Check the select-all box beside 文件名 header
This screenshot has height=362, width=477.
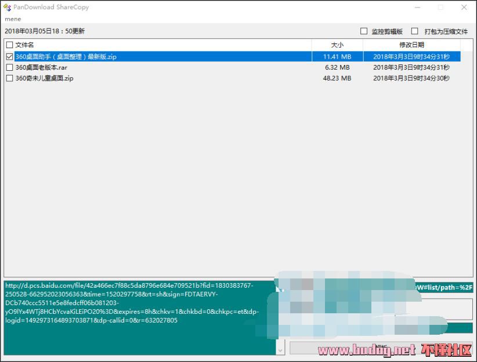[9, 45]
